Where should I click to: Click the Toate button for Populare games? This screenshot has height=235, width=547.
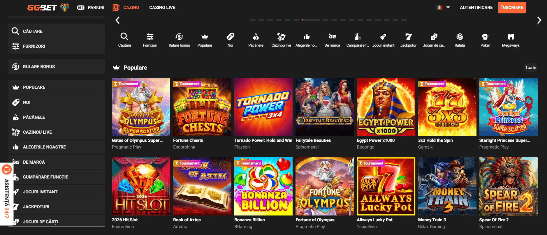530,68
